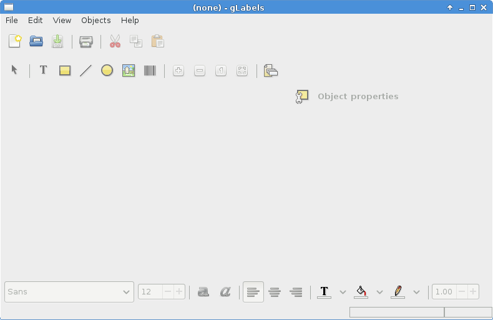The image size is (493, 320).
Task: Select the arrow pointer tool
Action: click(14, 70)
